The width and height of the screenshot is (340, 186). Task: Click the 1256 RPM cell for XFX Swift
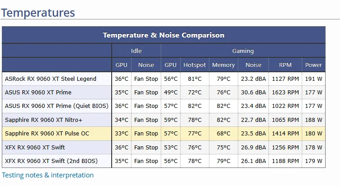pos(285,147)
